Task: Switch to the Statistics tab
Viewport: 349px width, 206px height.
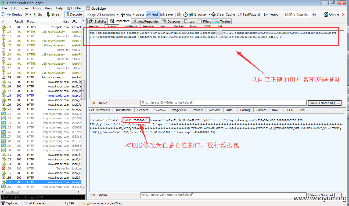Action: pyautogui.click(x=98, y=21)
